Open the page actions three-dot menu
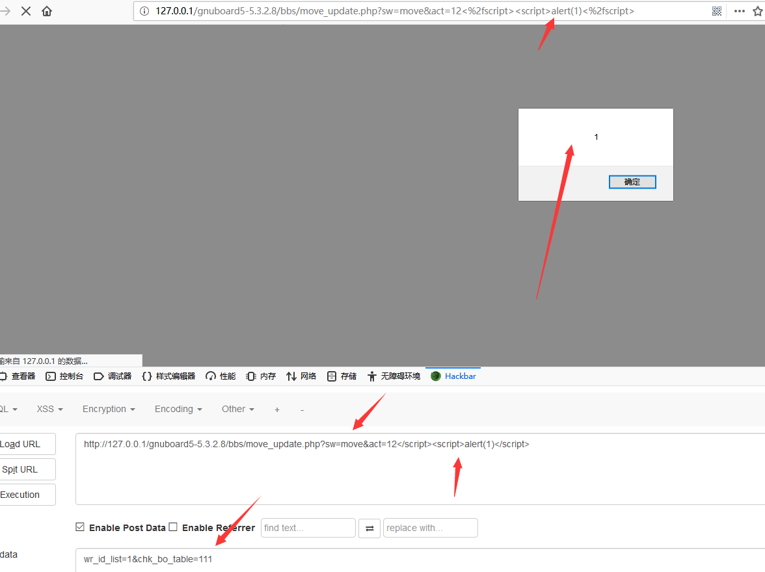 (x=739, y=11)
